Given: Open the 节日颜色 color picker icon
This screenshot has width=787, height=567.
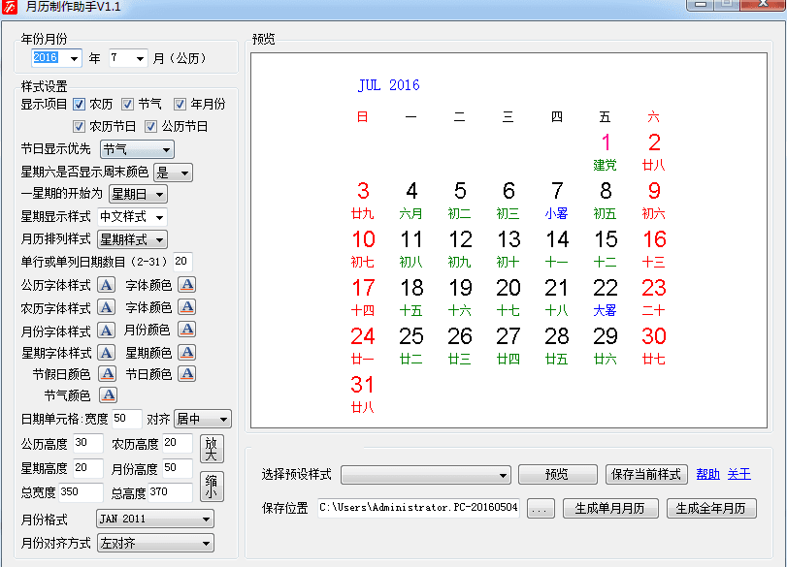Looking at the screenshot, I should [x=186, y=374].
